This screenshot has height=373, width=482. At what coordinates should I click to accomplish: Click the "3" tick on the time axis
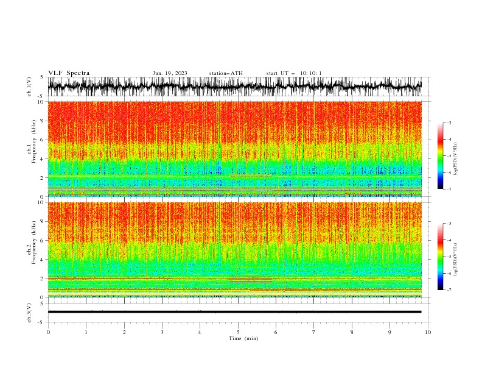coord(162,332)
